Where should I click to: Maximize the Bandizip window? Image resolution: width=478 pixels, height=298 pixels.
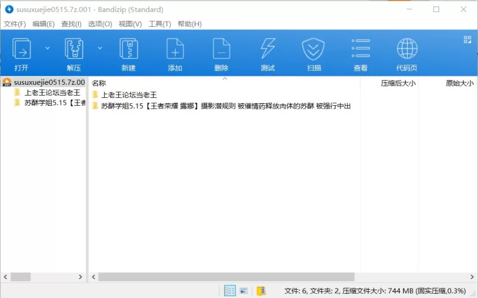click(436, 10)
